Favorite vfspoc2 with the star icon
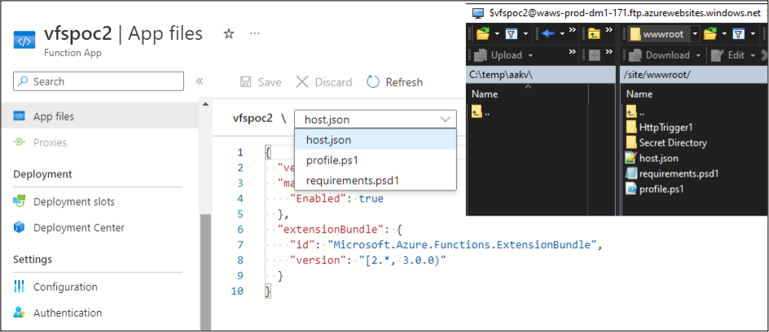This screenshot has width=769, height=332. pyautogui.click(x=229, y=34)
